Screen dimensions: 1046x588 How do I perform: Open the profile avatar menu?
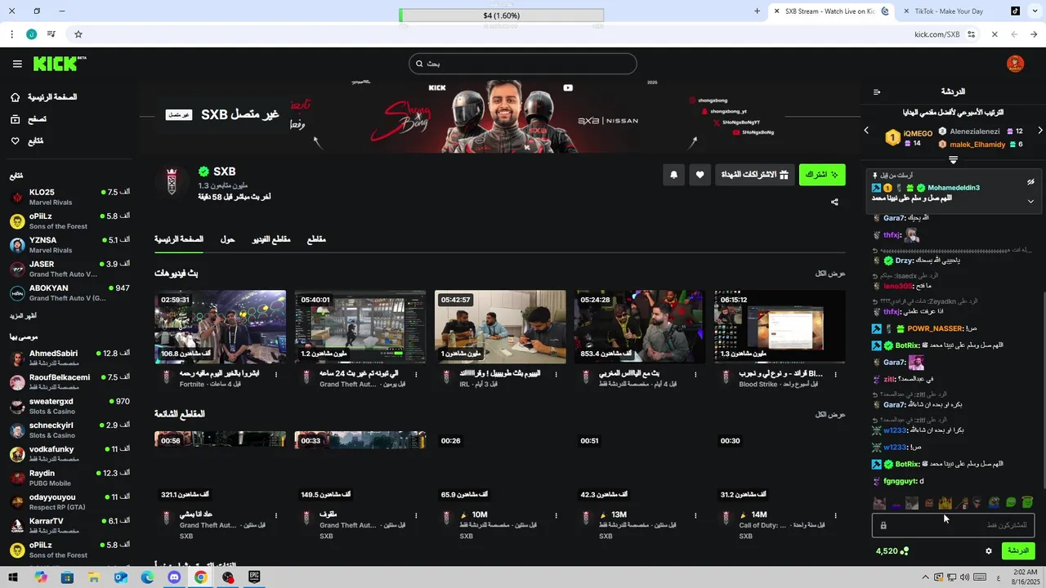coord(1015,64)
